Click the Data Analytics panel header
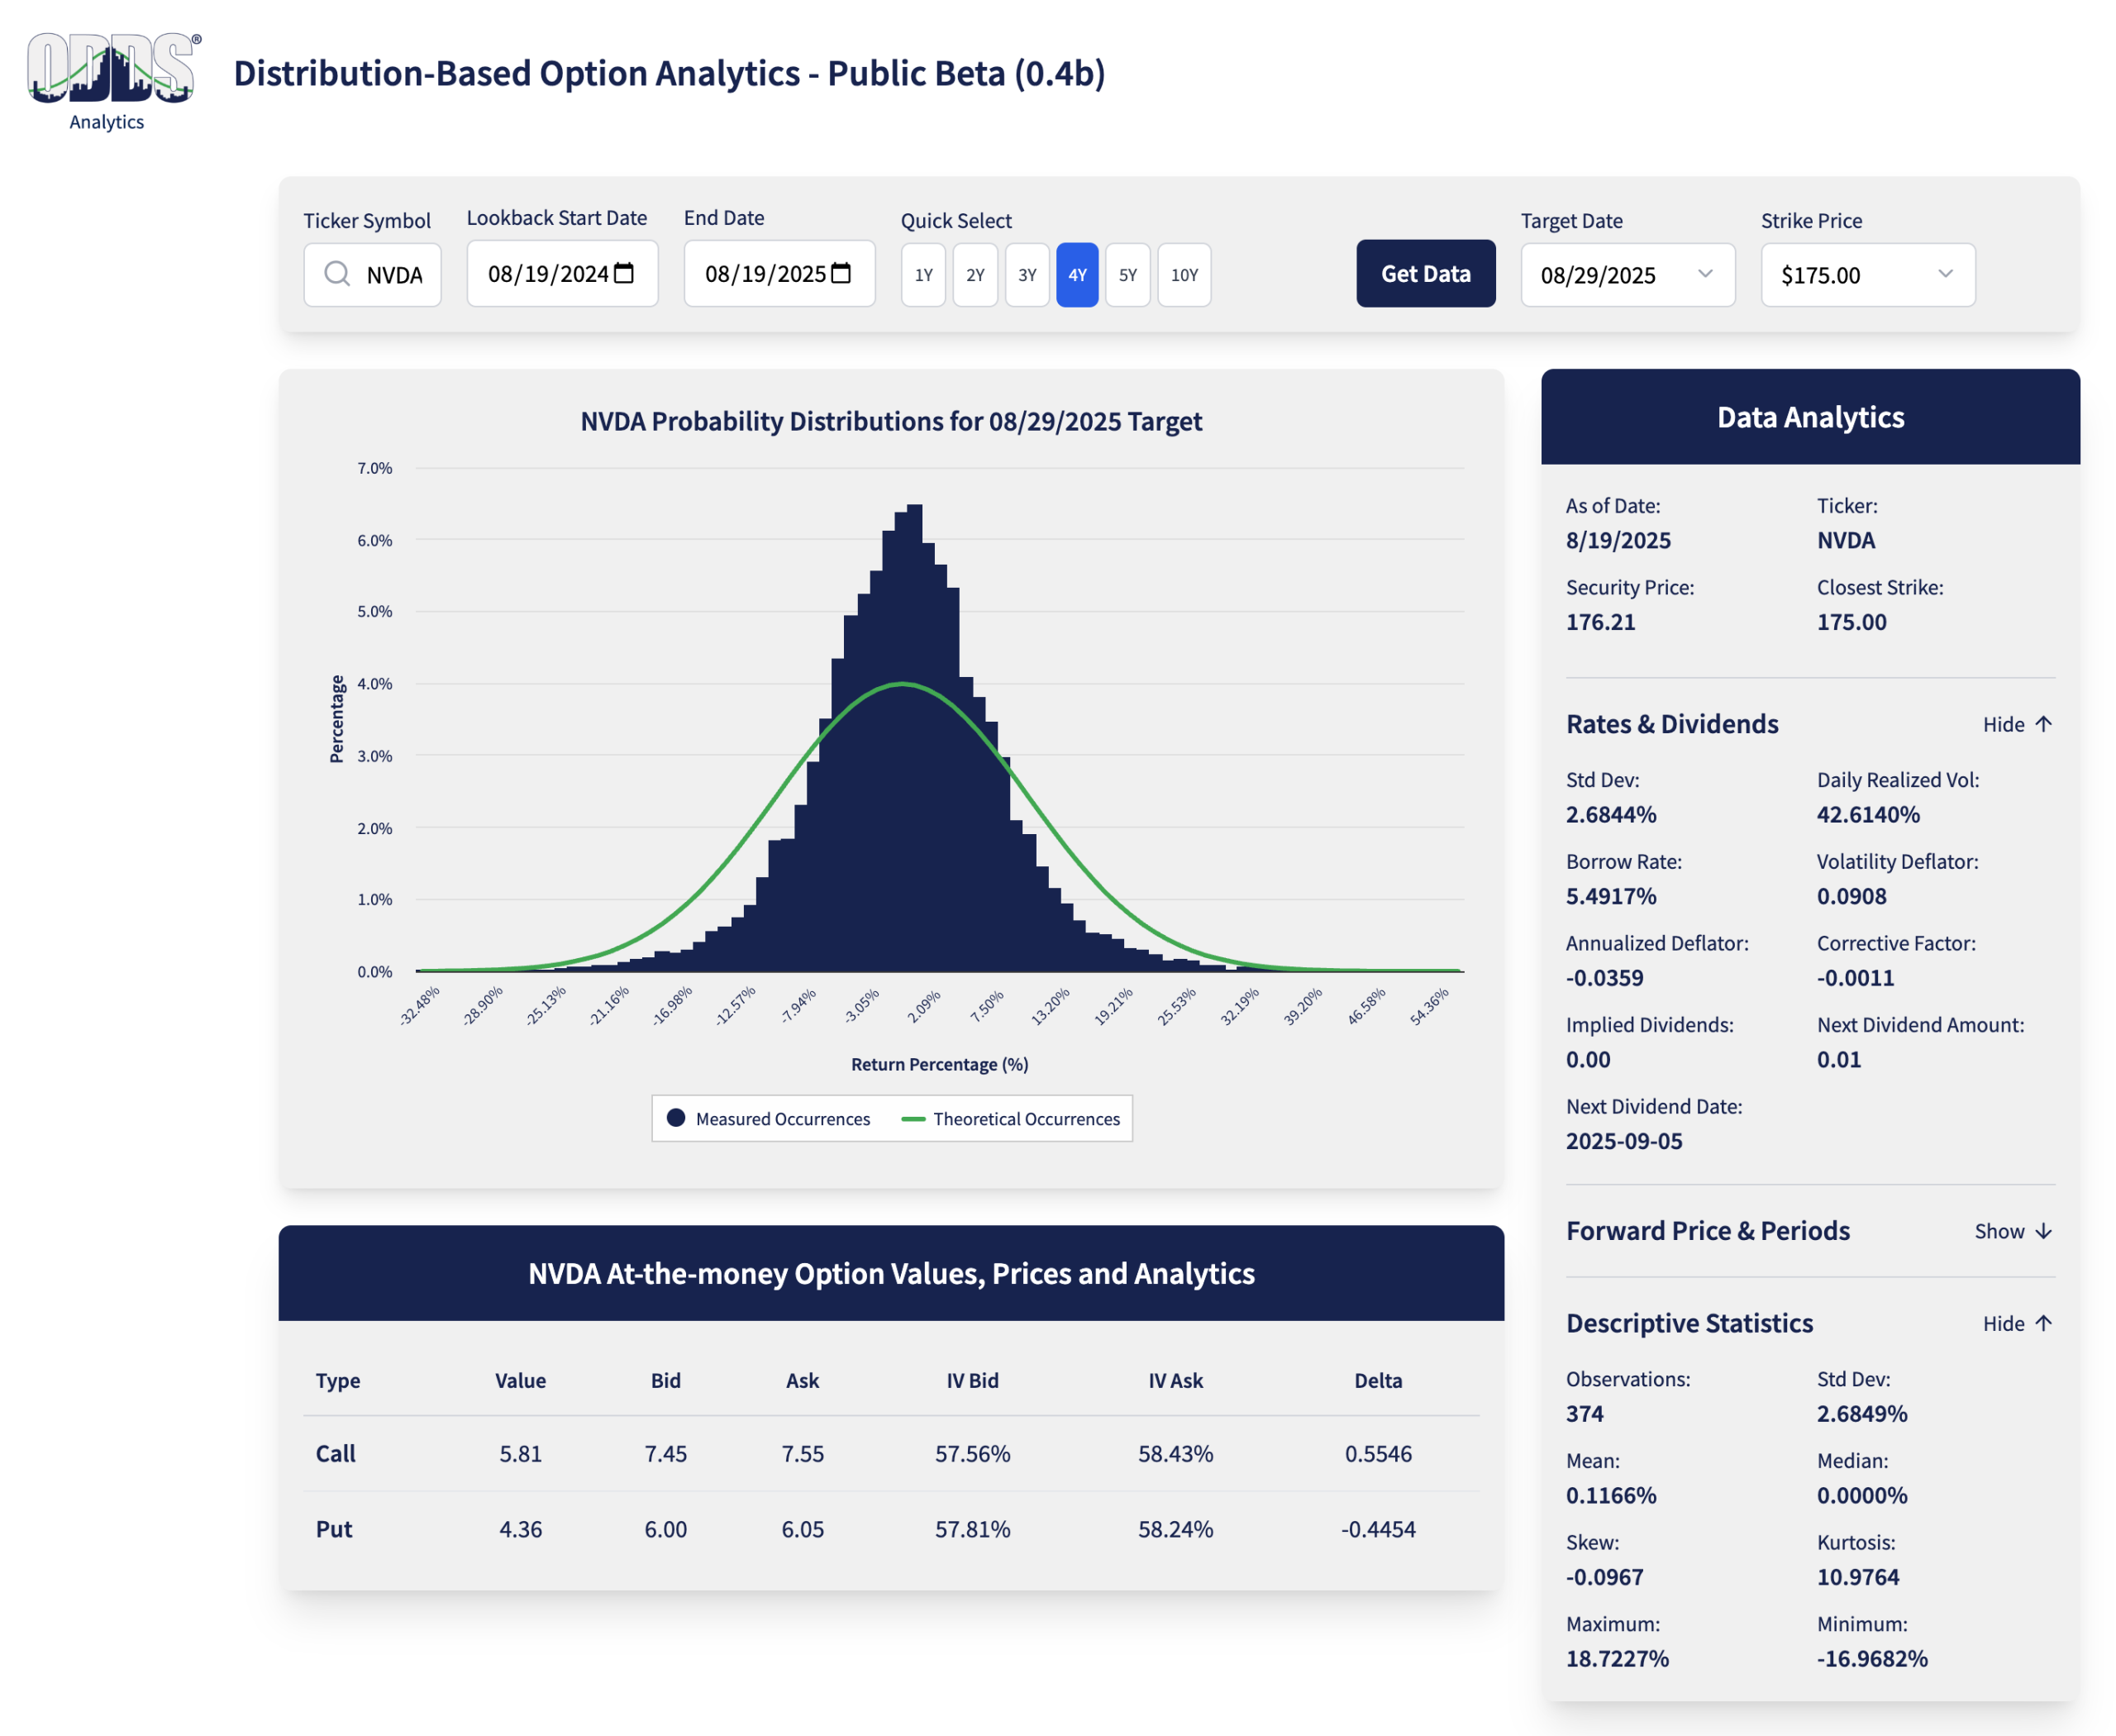The height and width of the screenshot is (1736, 2116). [x=1810, y=417]
